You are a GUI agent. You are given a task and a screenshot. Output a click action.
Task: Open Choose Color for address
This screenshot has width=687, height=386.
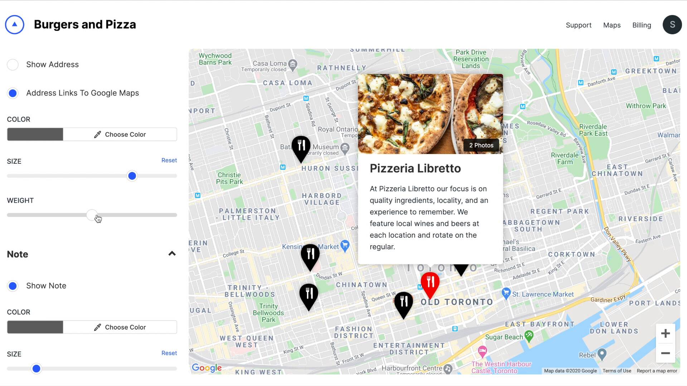pos(120,134)
